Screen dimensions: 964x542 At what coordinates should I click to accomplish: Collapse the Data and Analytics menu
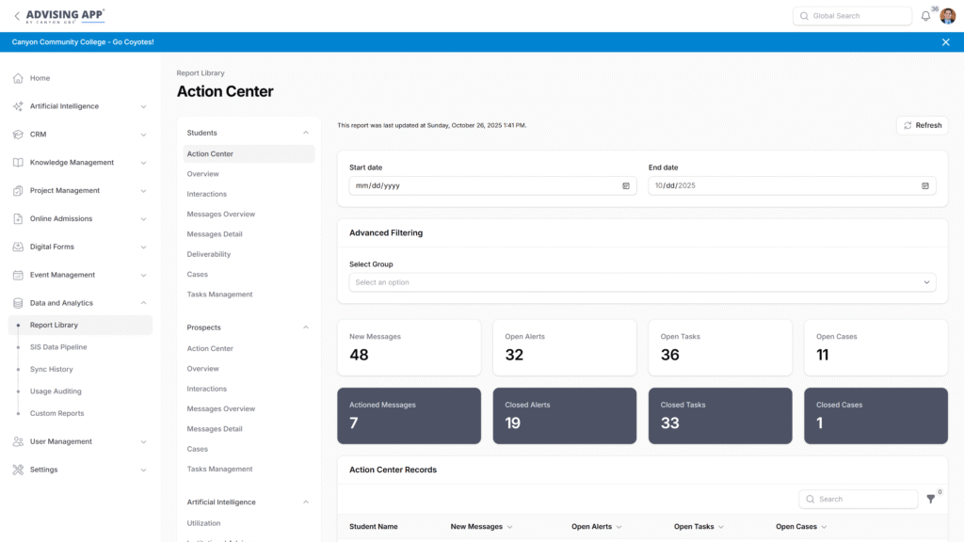click(143, 303)
